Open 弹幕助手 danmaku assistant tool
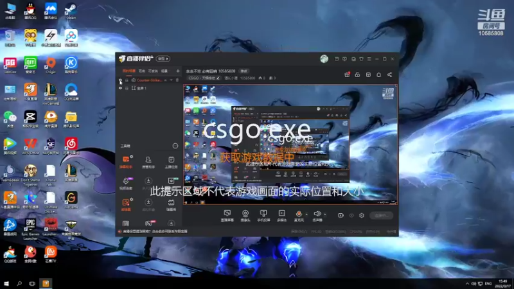The width and height of the screenshot is (514, 289). 126,162
